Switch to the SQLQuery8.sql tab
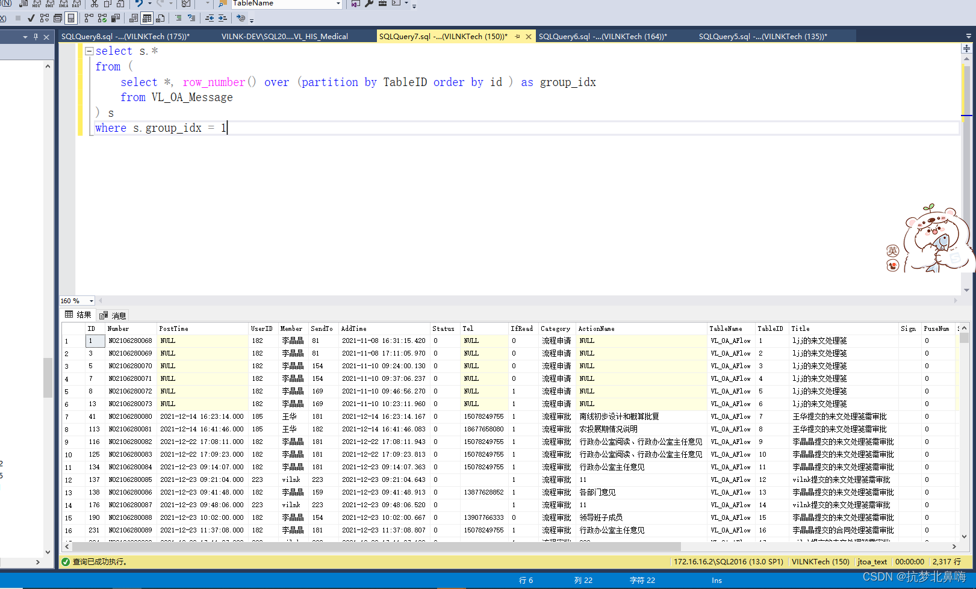Viewport: 976px width, 589px height. [x=125, y=36]
